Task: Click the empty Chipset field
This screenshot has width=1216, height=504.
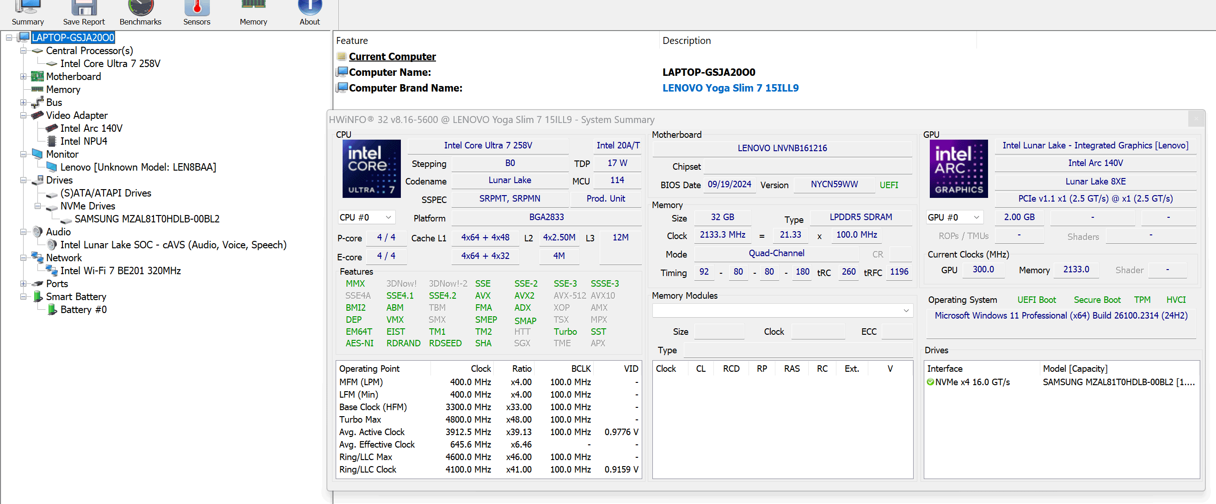Action: point(808,166)
